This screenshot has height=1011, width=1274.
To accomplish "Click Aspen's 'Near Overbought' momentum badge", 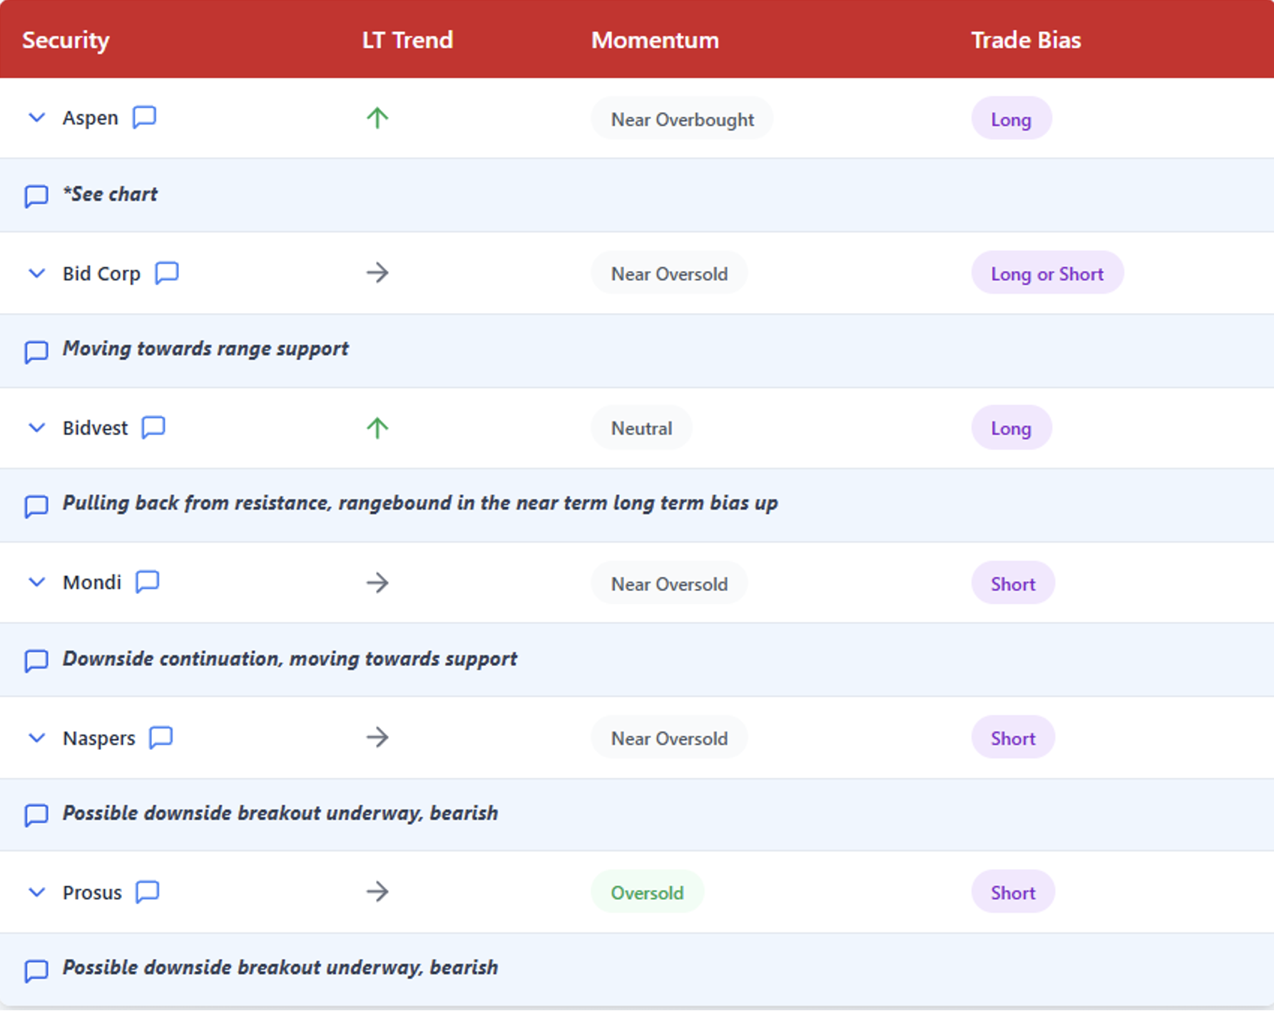I will (x=682, y=118).
